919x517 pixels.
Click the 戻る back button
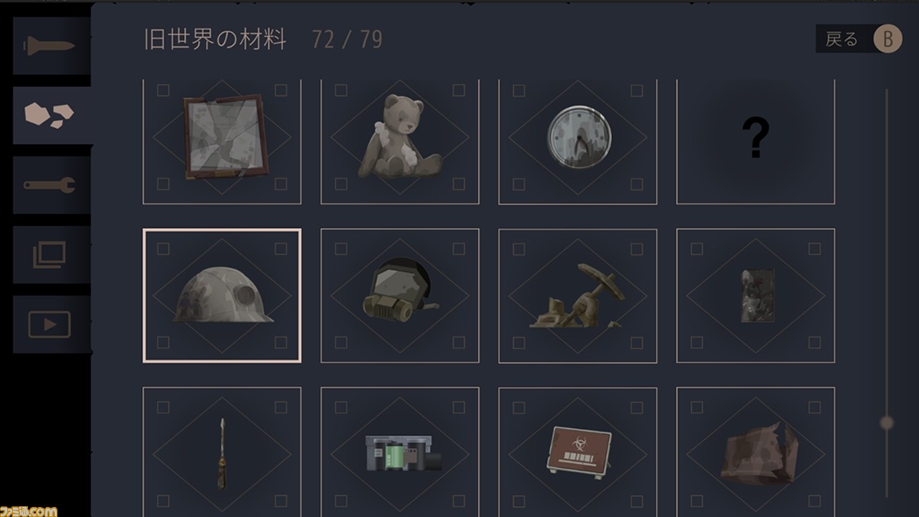tap(841, 39)
